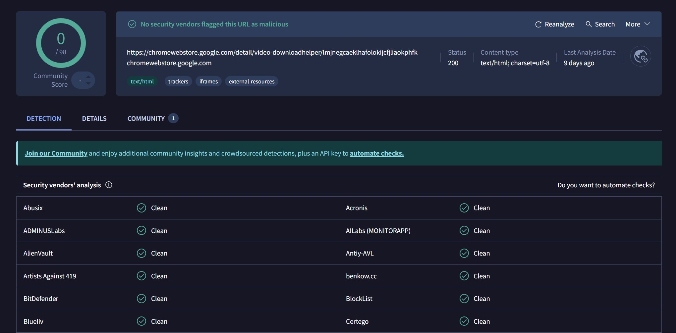676x333 pixels.
Task: Click the trackers tag
Action: click(x=178, y=81)
